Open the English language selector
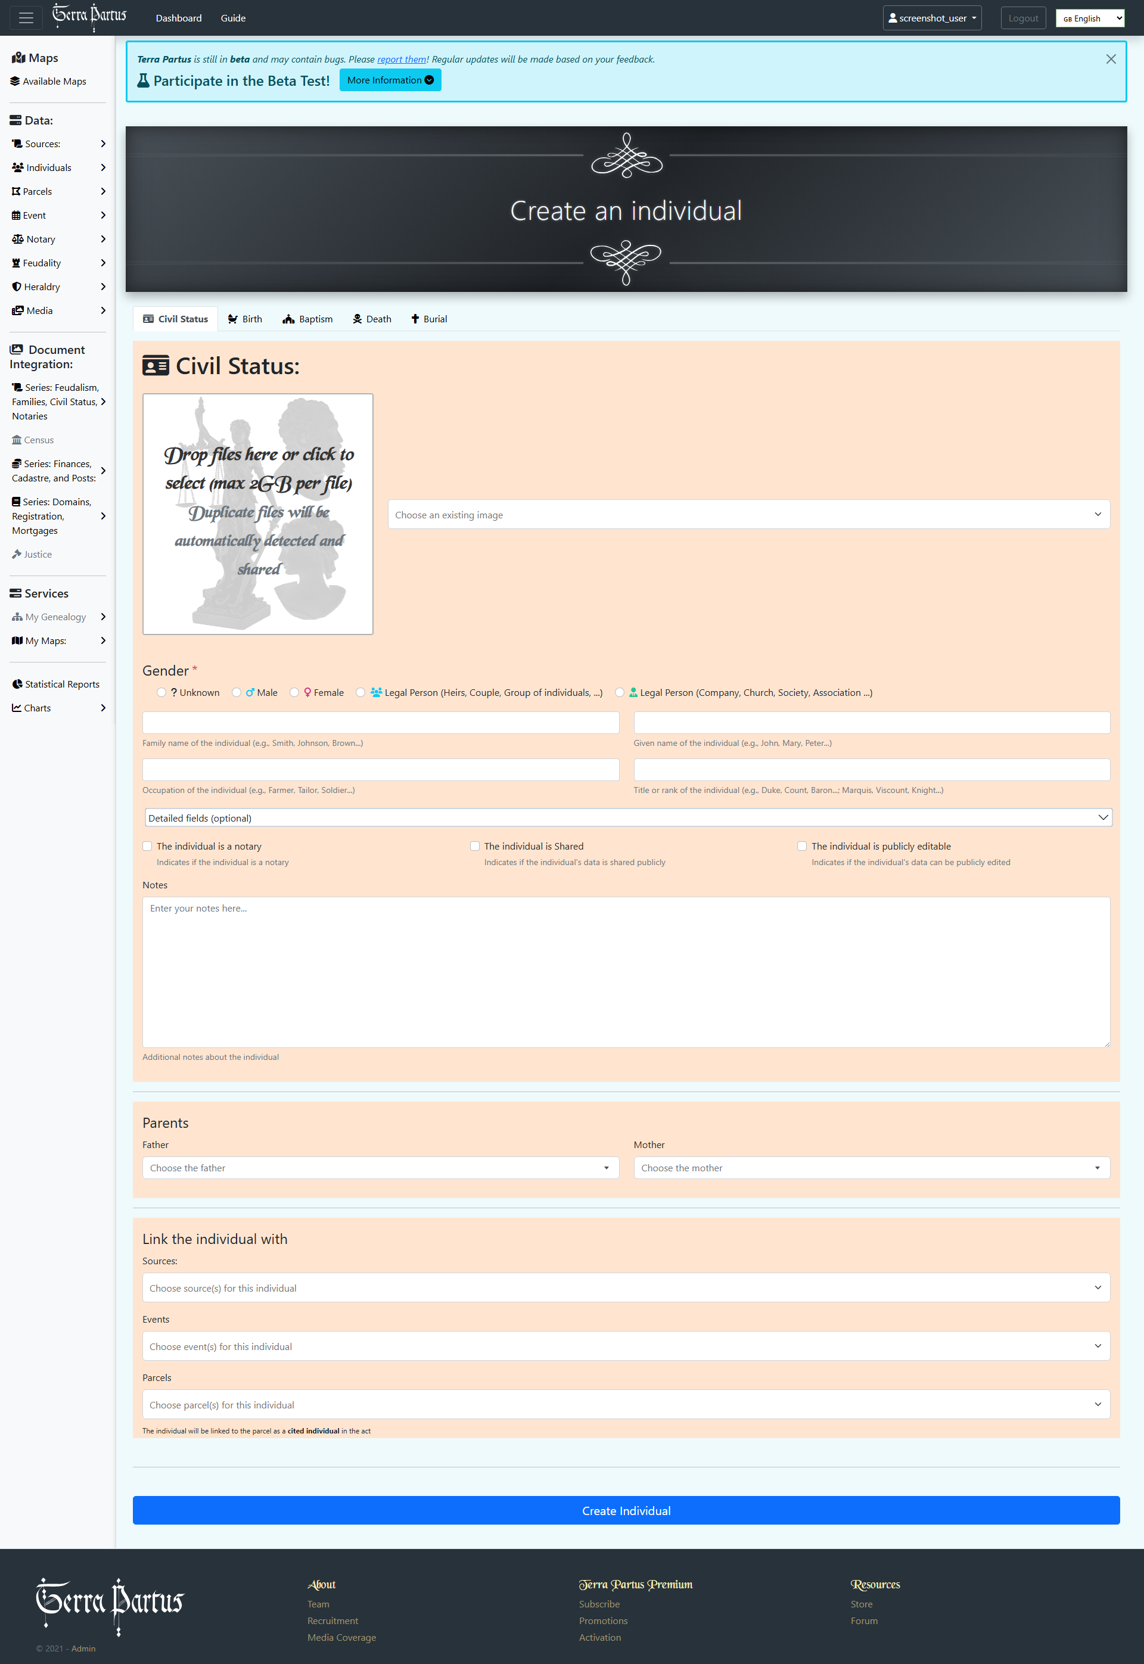Screen dimensions: 1144x1664 pyautogui.click(x=1090, y=18)
